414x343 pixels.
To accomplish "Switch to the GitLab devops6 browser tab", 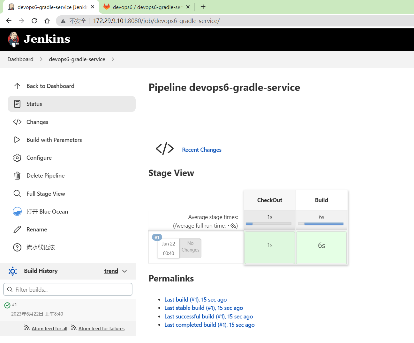I will (147, 7).
